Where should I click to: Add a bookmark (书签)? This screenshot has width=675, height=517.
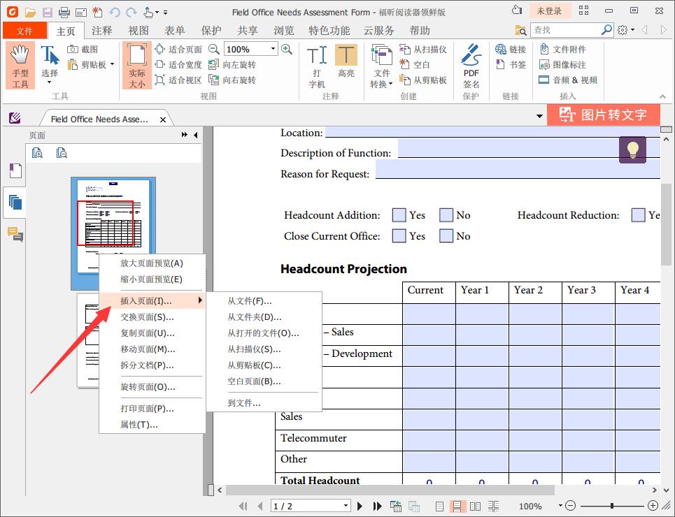(x=511, y=64)
